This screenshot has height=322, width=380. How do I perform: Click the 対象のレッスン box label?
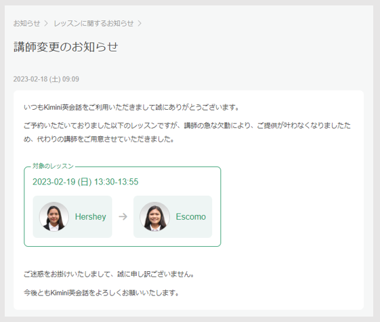(x=53, y=166)
